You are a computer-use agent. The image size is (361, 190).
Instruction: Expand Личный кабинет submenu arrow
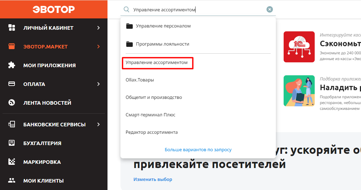pos(98,28)
